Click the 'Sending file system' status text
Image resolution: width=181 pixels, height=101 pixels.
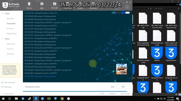point(33,87)
